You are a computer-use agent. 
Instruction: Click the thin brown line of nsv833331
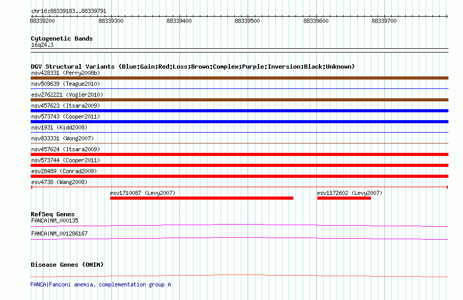coord(239,143)
